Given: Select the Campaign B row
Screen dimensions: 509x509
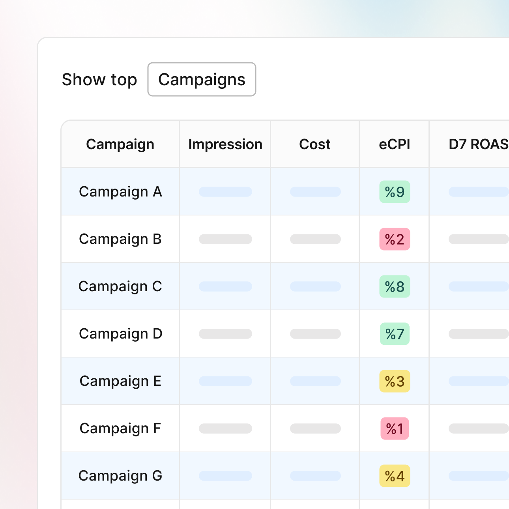Looking at the screenshot, I should [120, 239].
